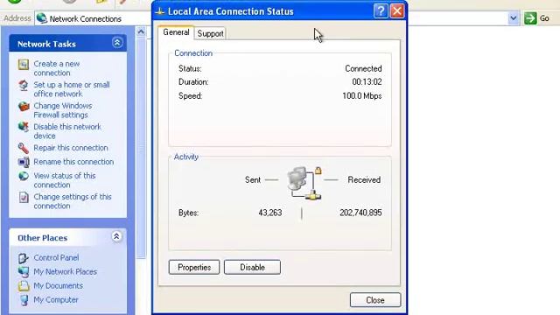Viewport: 560px width, 315px height.
Task: Click the home or small office network icon
Action: [x=24, y=86]
